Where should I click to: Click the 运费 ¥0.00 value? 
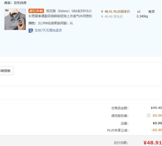[157, 123]
